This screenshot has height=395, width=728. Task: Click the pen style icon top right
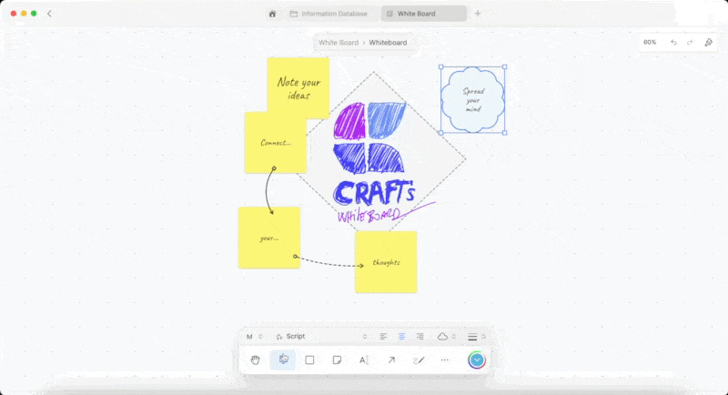709,42
